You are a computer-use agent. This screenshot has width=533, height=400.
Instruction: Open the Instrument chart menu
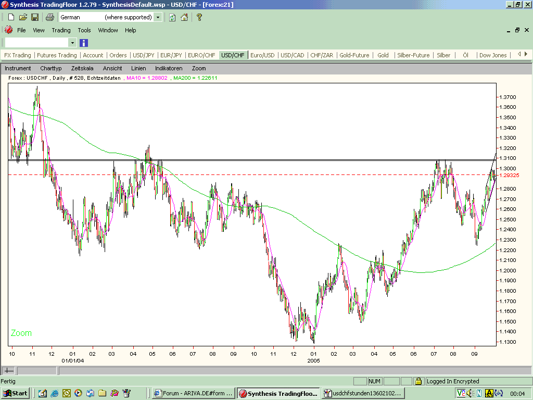[x=18, y=68]
